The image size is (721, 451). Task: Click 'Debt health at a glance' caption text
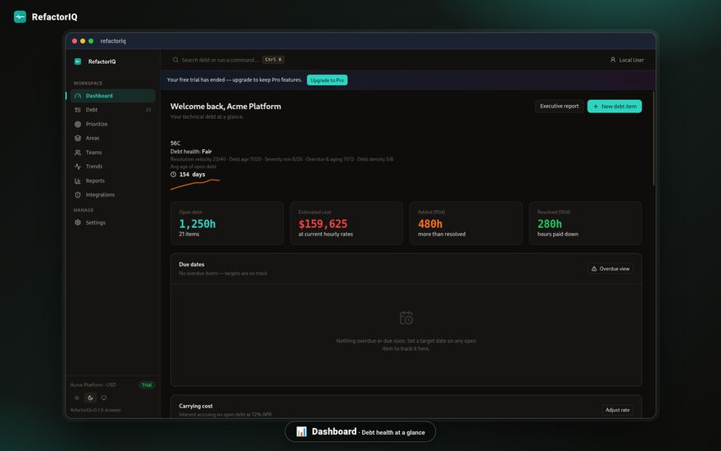393,433
